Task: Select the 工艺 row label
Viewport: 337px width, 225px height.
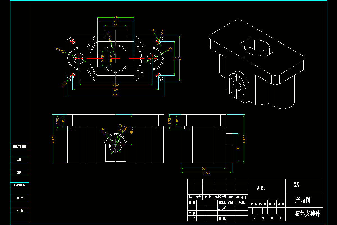Action: (192, 218)
